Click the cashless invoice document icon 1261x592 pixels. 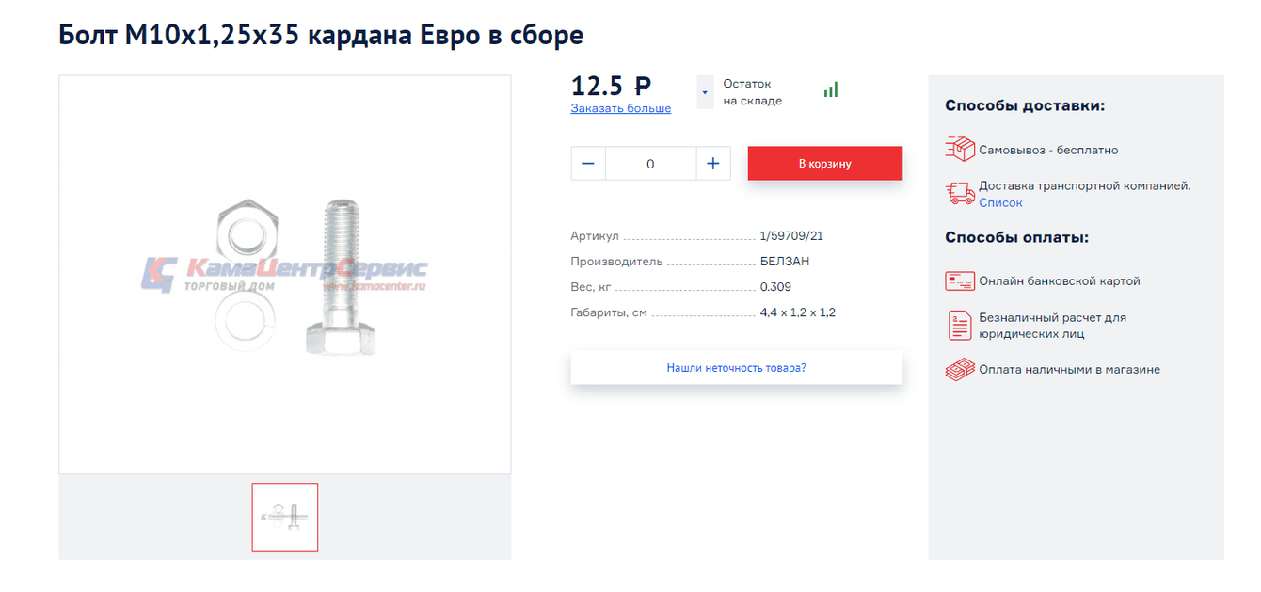[960, 326]
